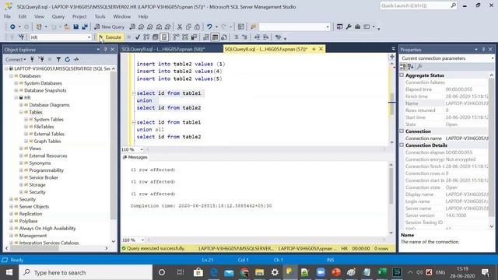Open the Window menu

[x=121, y=16]
